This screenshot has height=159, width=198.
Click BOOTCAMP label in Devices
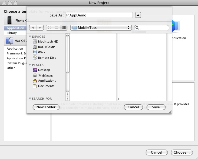tap(46, 47)
